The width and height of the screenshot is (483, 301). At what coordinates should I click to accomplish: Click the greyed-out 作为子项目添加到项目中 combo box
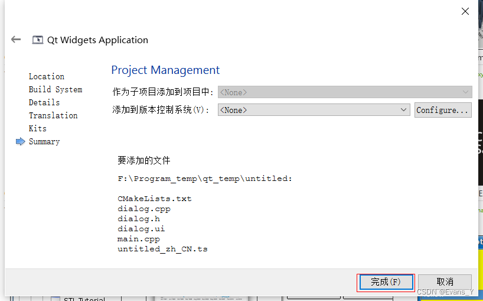(345, 92)
